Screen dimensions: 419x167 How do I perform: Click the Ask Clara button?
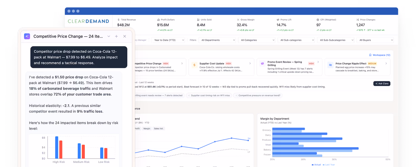[382, 83]
